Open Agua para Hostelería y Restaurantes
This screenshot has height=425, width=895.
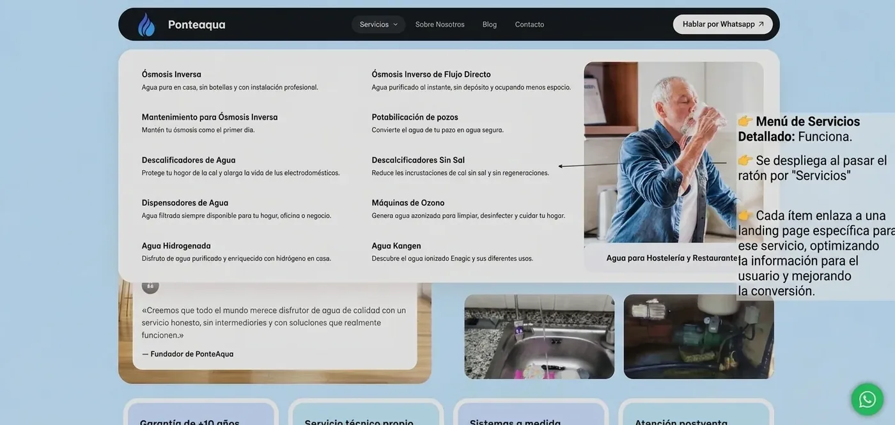[x=672, y=258]
